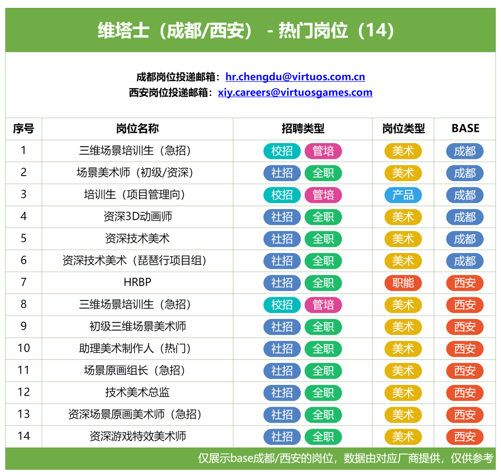Click the 社招 tag in the HRBP row
Screen dimensions: 501x475
(x=282, y=283)
